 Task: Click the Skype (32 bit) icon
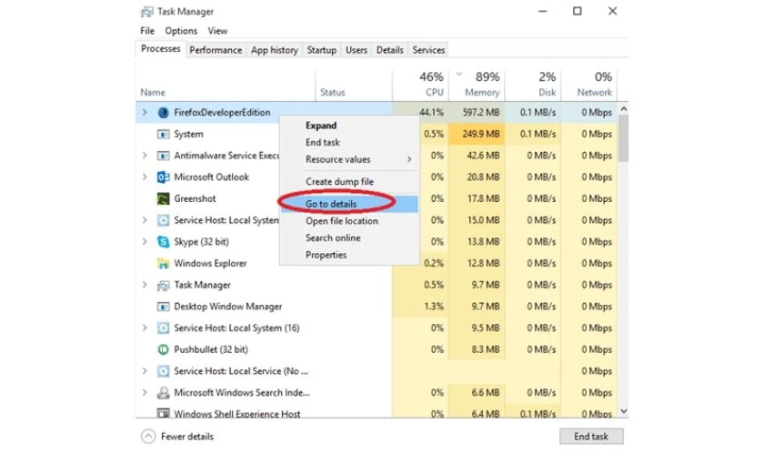163,241
